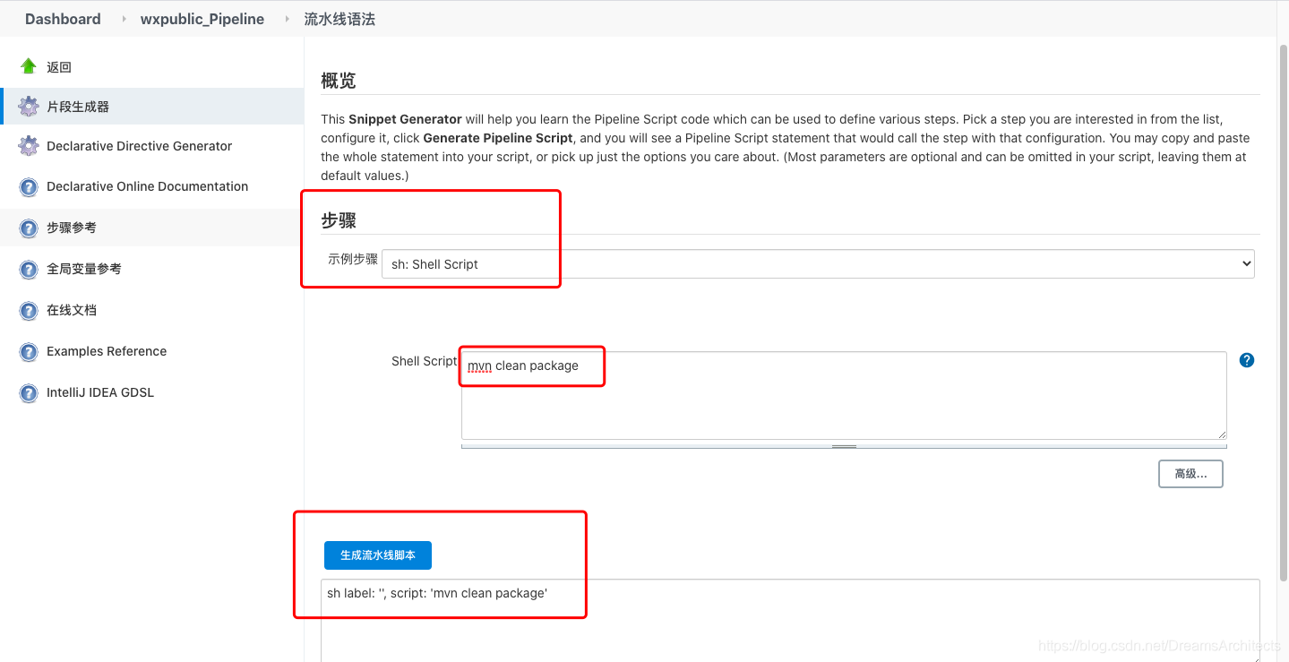
Task: Click the Examples Reference help icon
Action: pos(29,352)
